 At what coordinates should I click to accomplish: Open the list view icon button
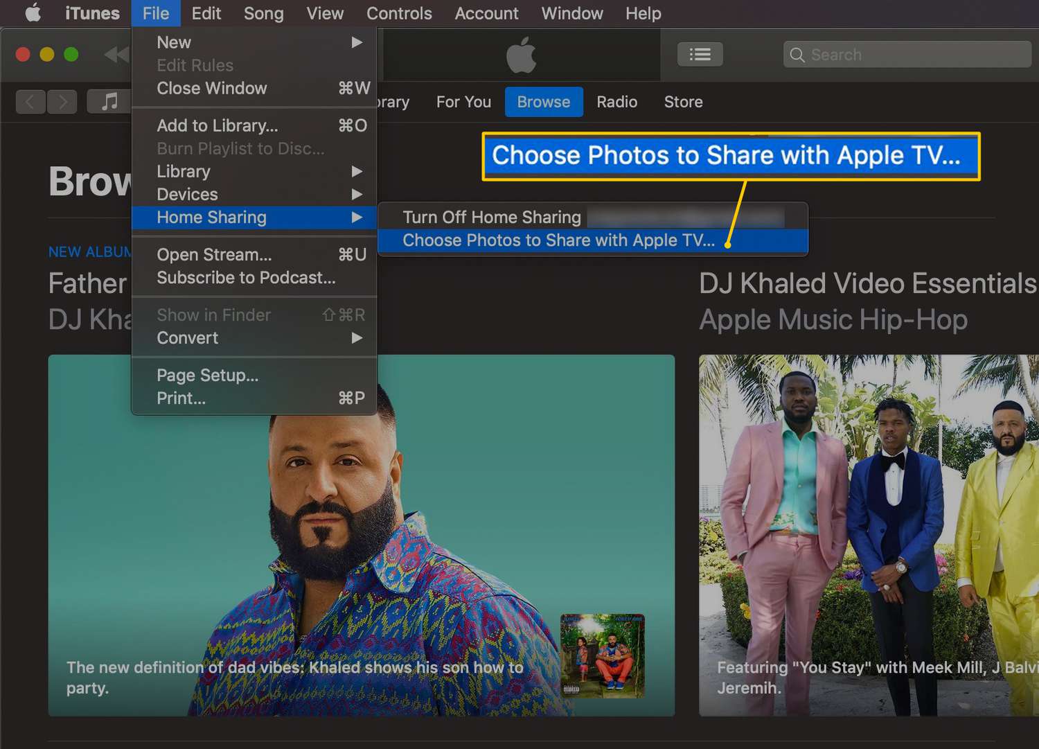[700, 55]
